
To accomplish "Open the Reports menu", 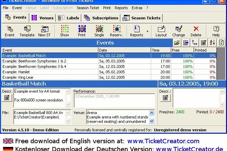I will tap(121, 8).
